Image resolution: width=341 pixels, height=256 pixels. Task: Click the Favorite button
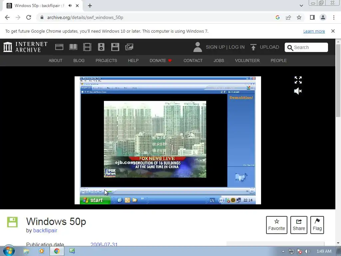click(x=277, y=225)
